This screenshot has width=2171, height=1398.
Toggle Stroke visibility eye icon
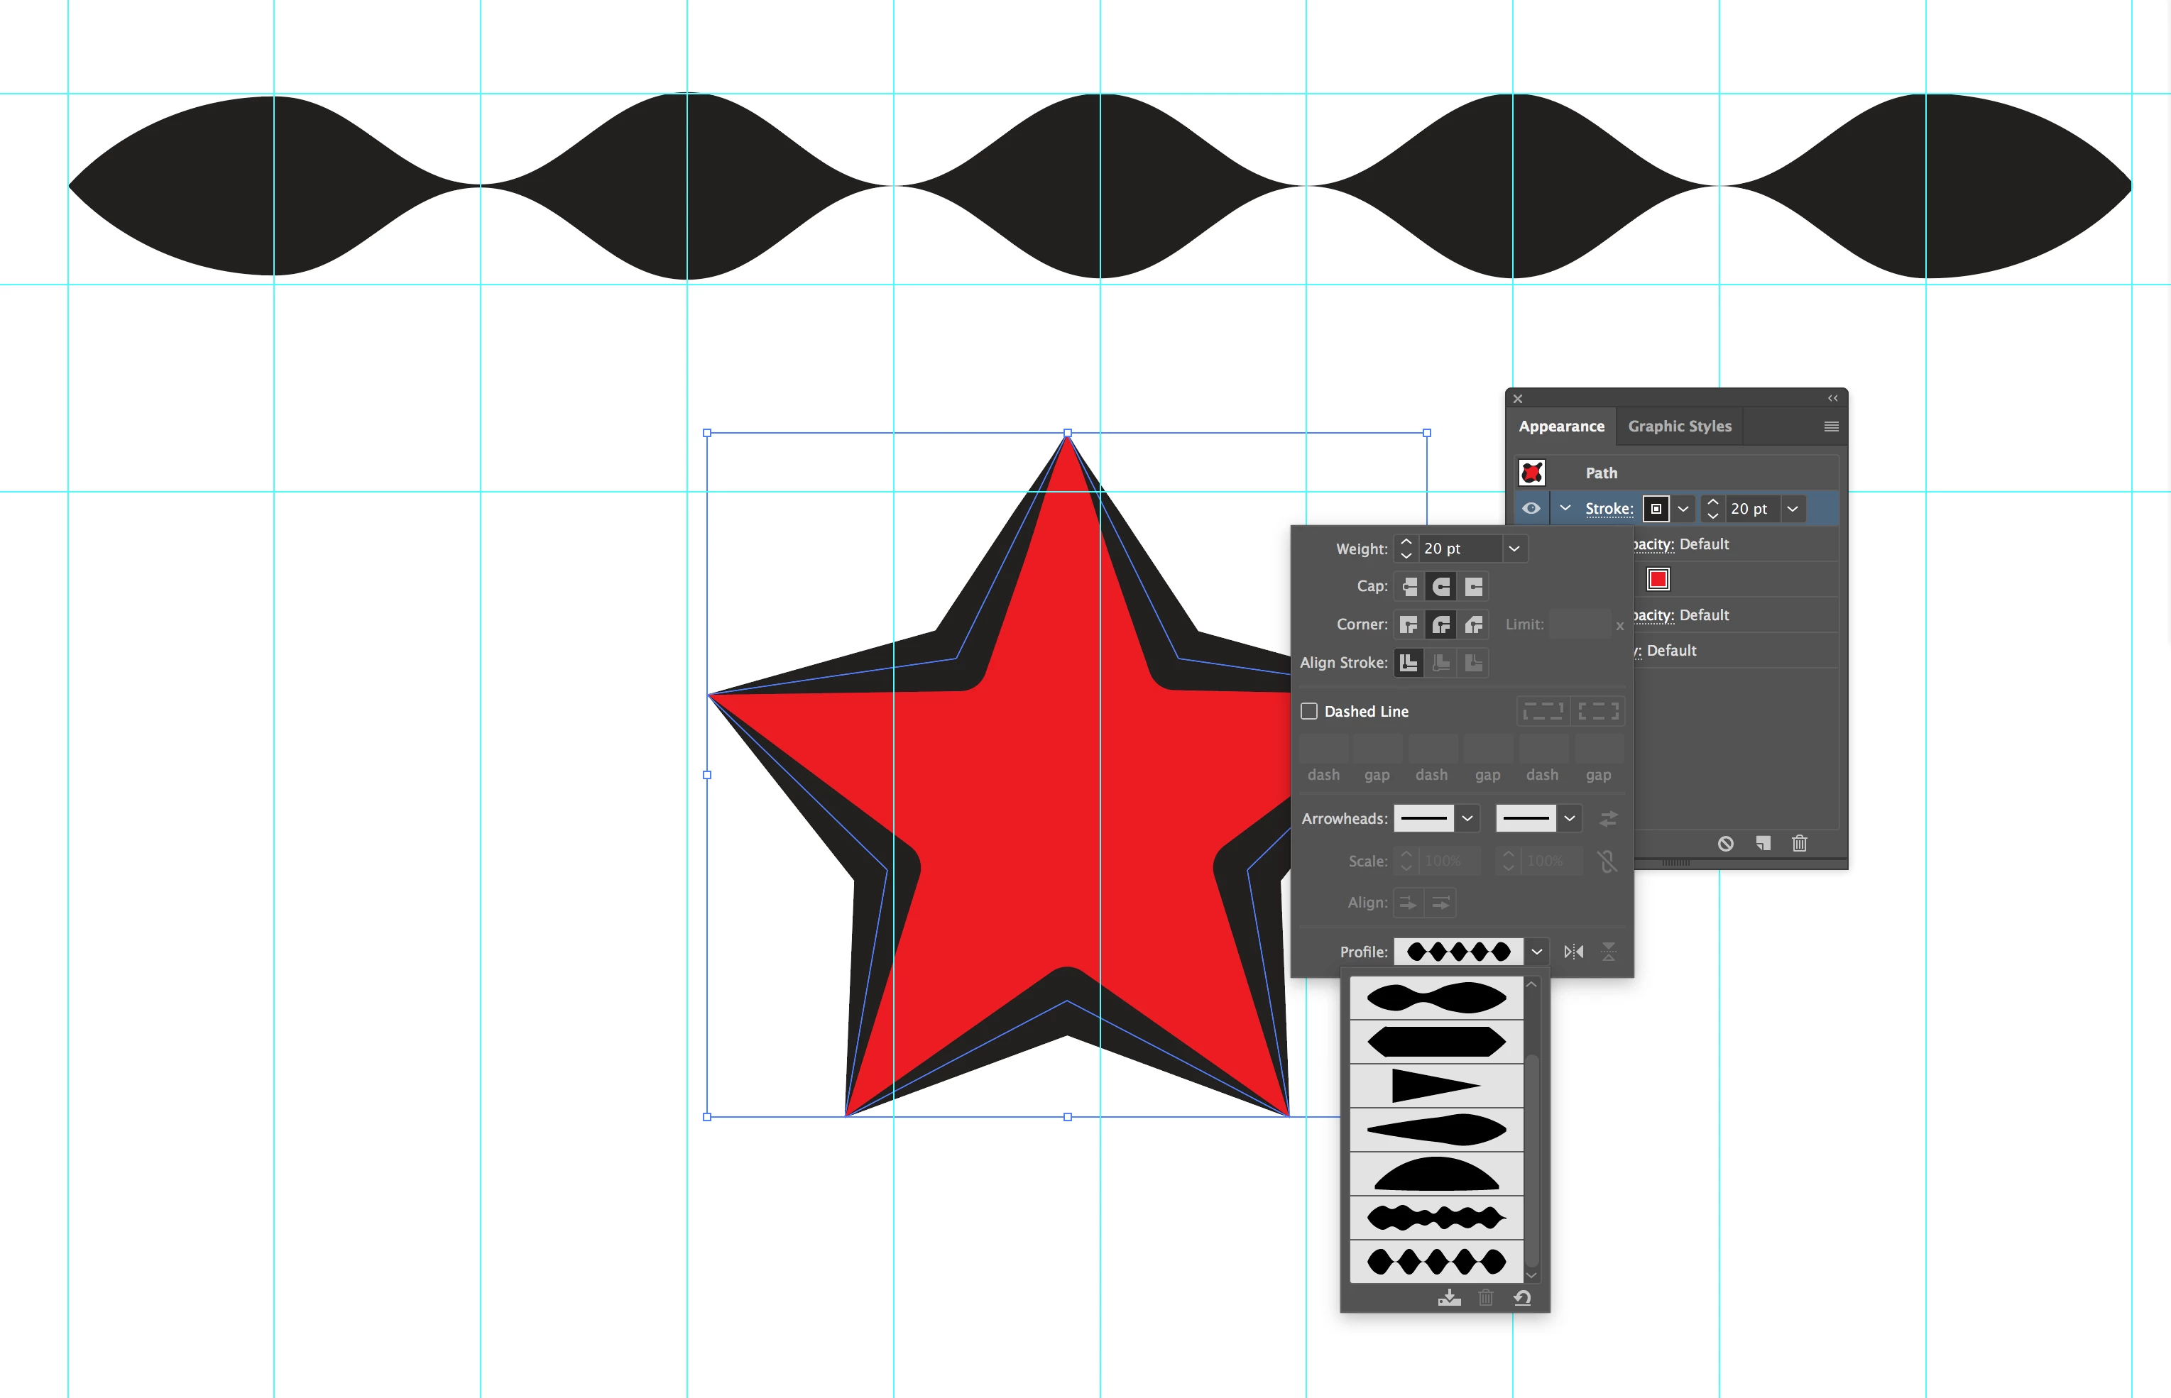(1531, 508)
